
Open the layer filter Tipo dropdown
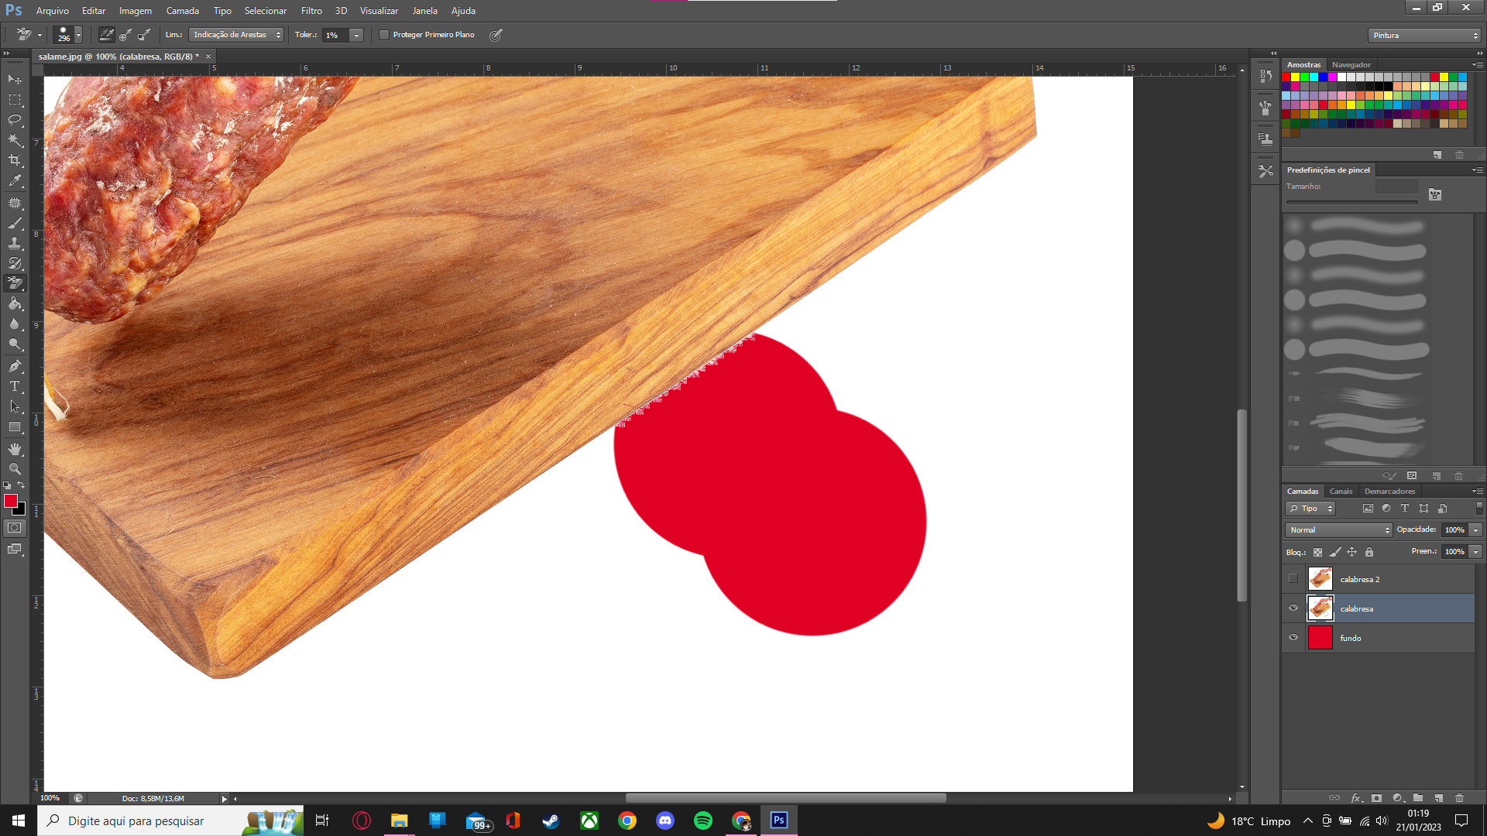click(1310, 509)
